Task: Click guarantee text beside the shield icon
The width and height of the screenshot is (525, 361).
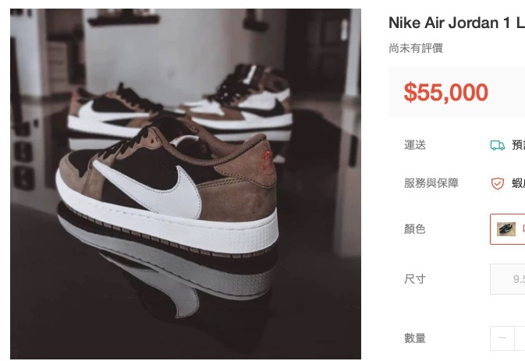Action: (518, 183)
